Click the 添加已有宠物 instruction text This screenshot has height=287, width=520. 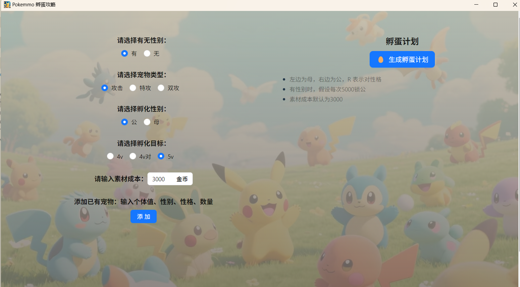pos(143,202)
